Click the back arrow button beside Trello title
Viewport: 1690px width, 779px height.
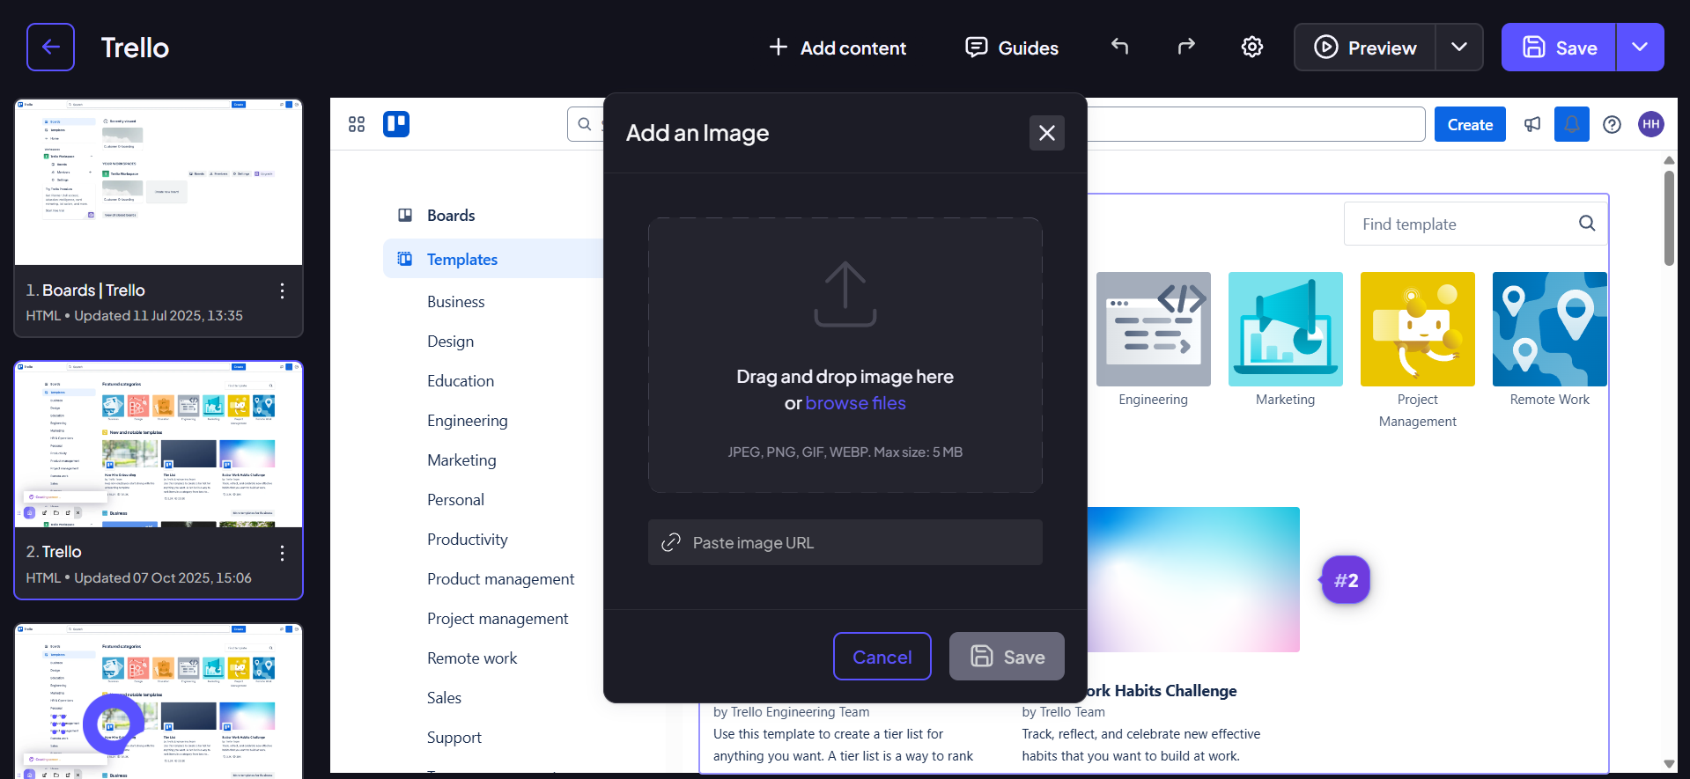[x=50, y=47]
